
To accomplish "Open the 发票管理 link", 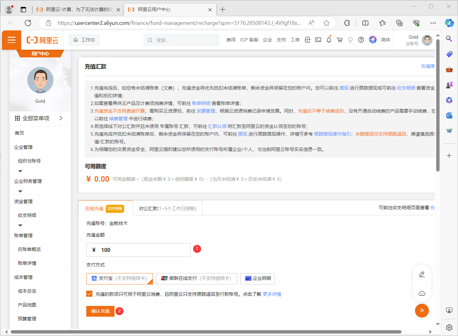I will click(206, 111).
